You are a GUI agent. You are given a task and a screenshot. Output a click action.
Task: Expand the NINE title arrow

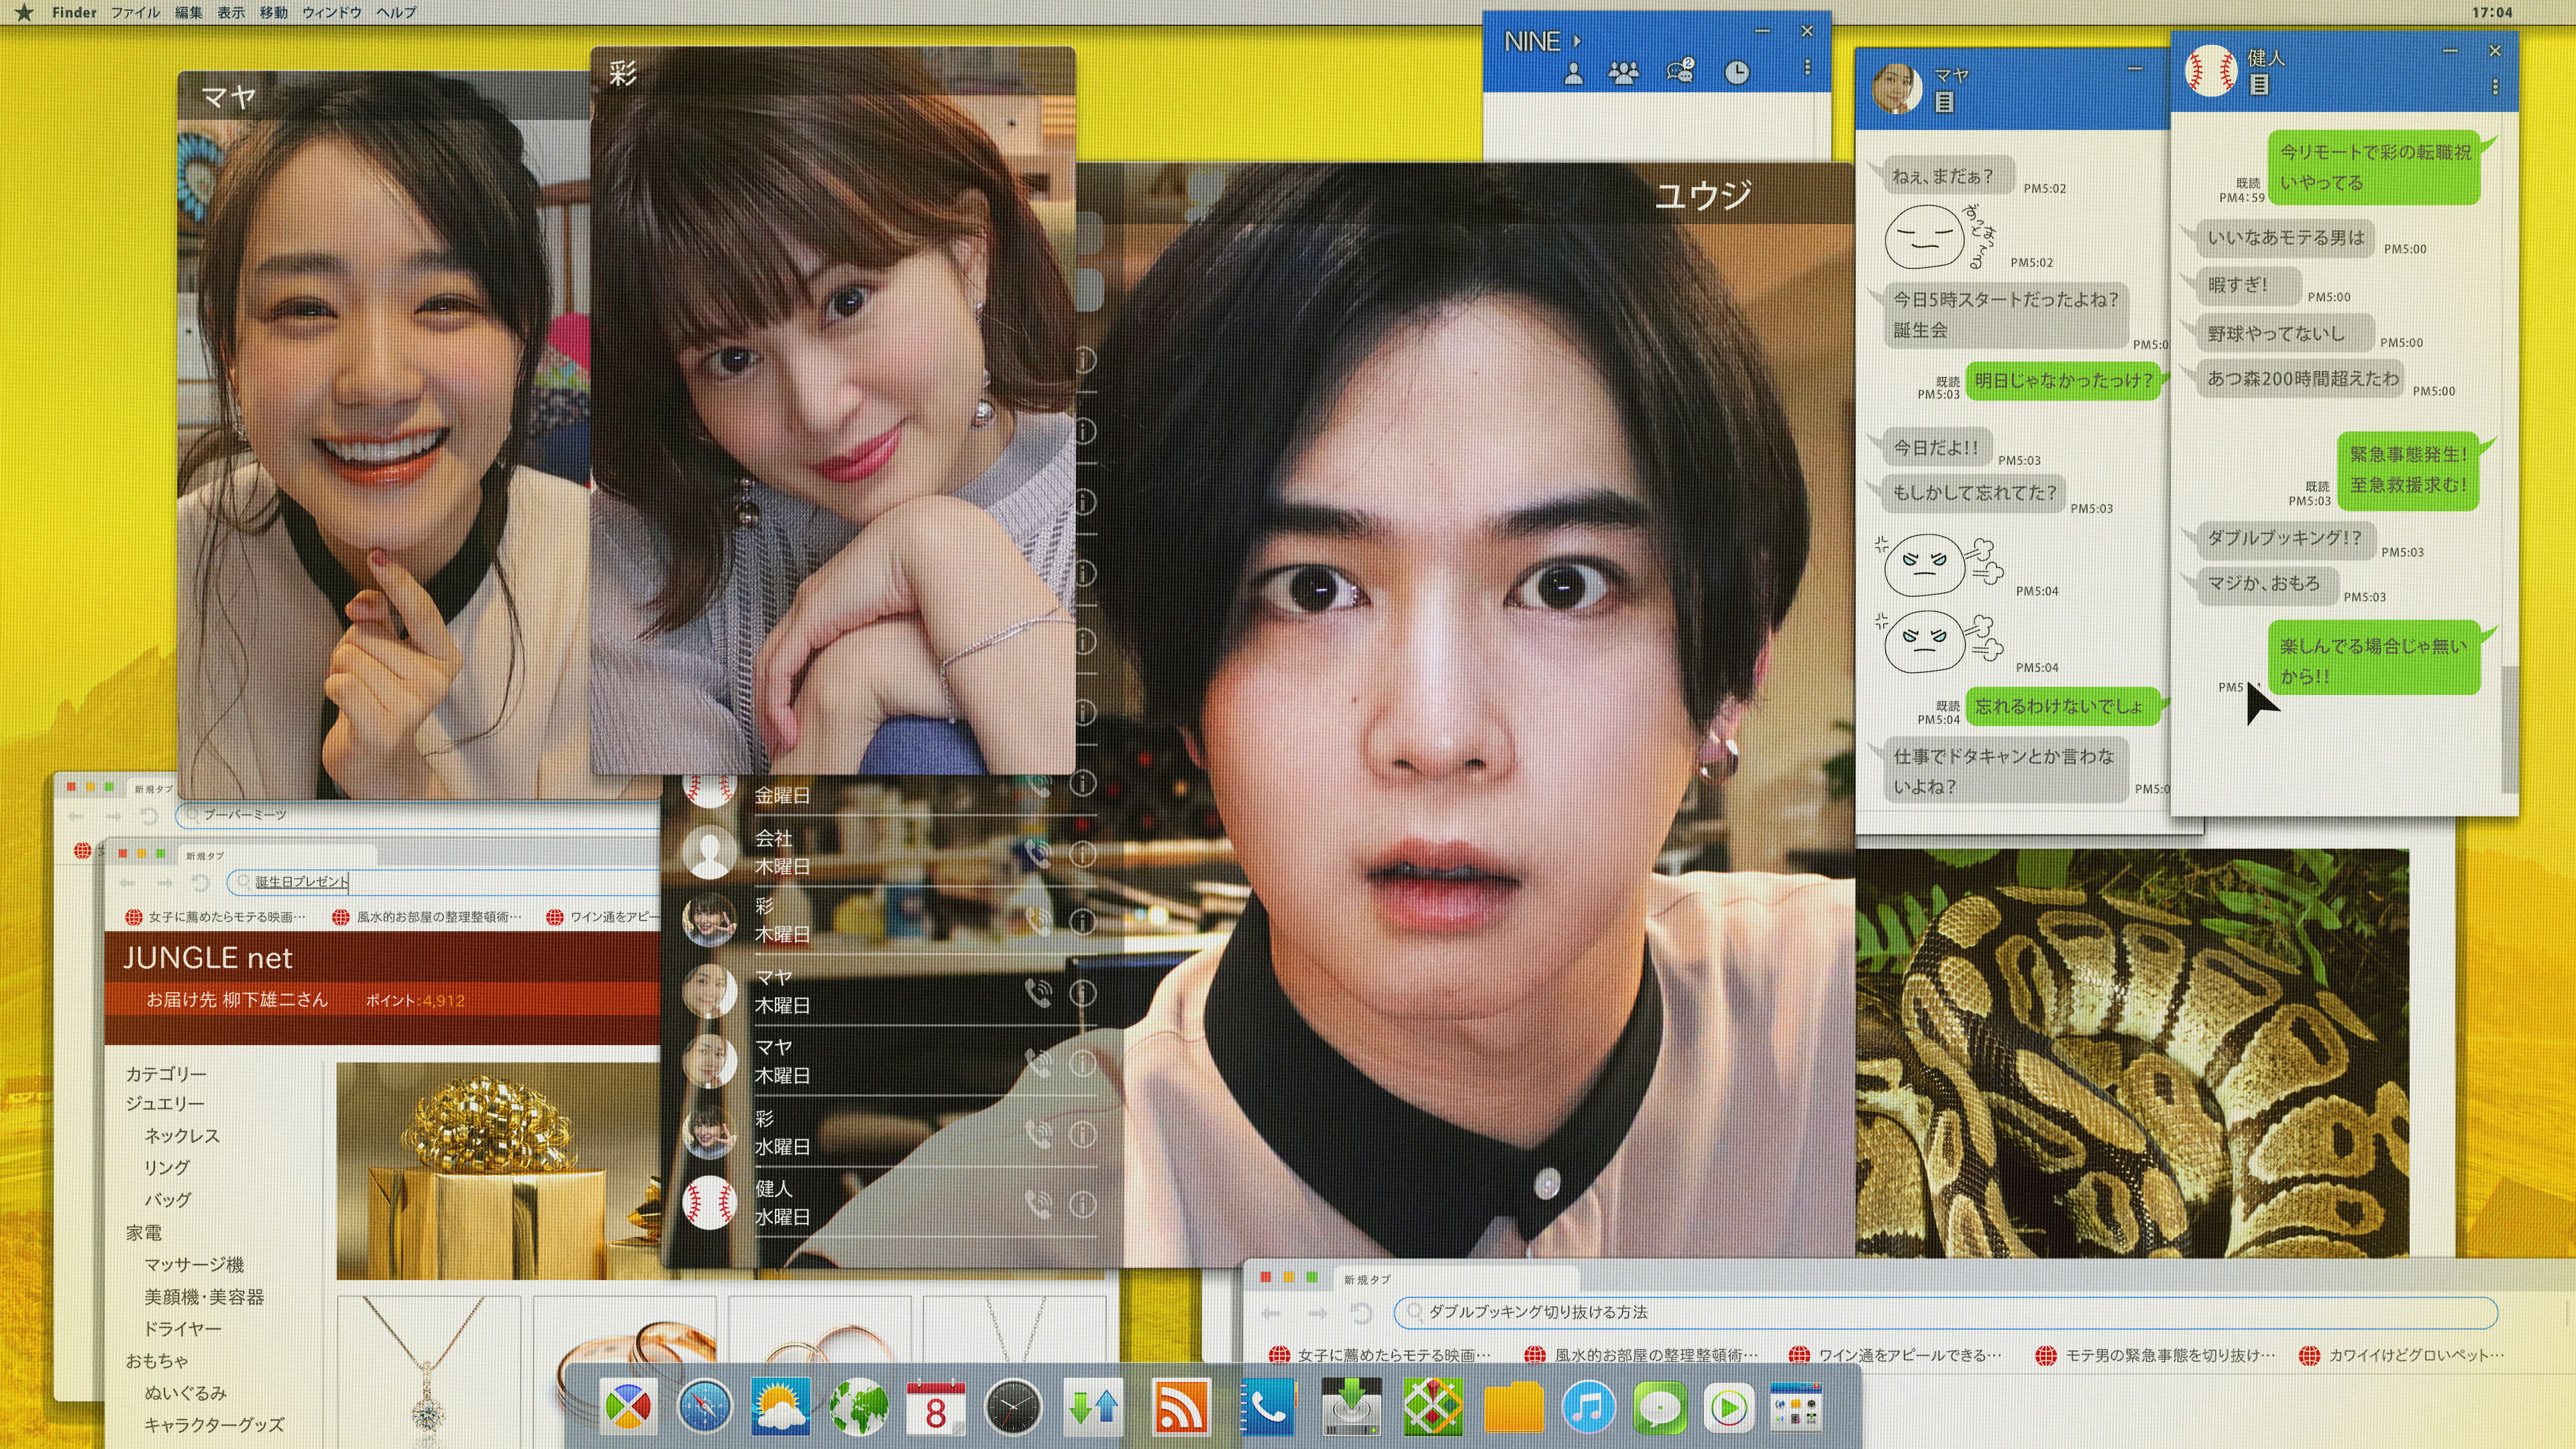1577,42
